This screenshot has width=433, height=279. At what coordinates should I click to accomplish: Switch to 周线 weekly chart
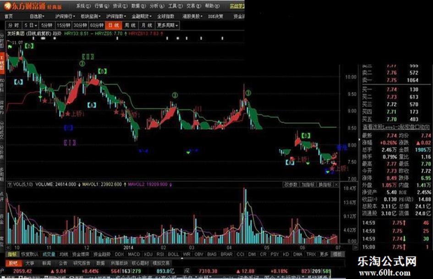coord(130,25)
